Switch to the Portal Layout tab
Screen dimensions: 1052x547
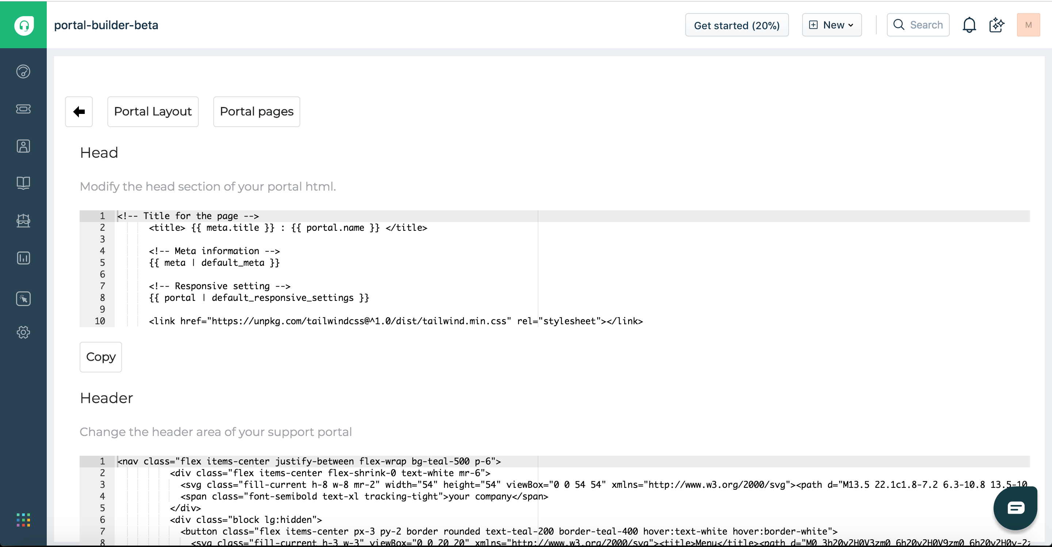153,111
